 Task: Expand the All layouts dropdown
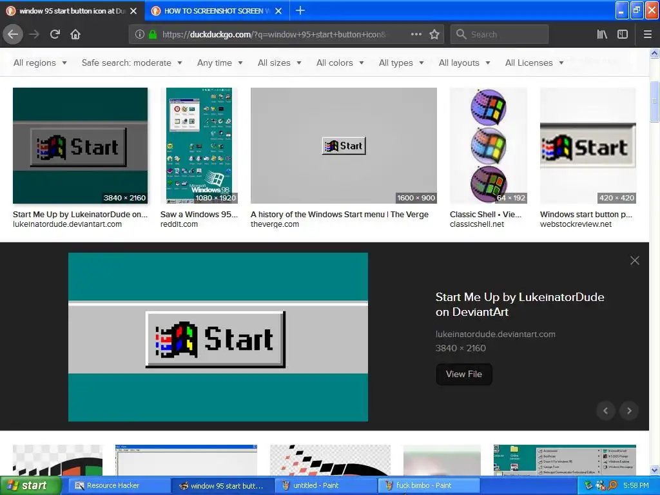pyautogui.click(x=464, y=63)
